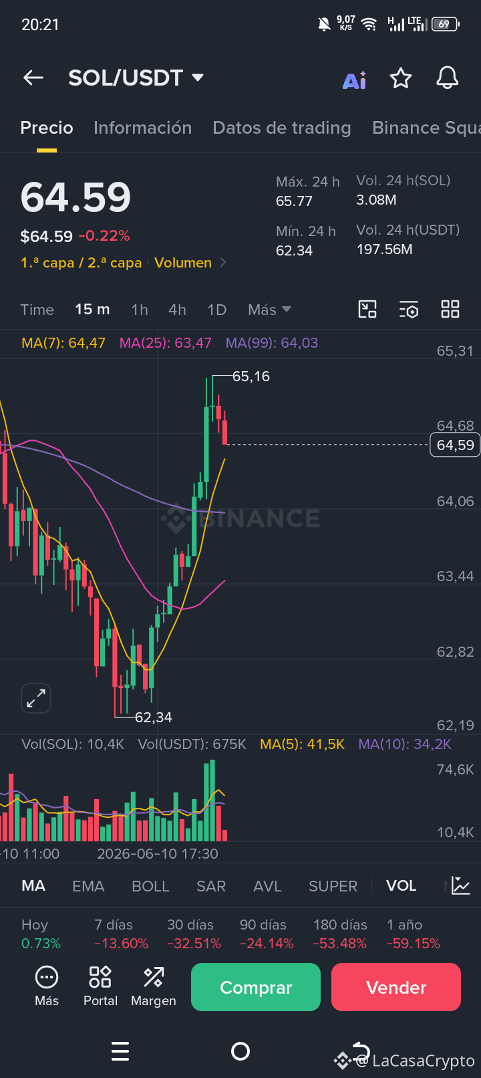The width and height of the screenshot is (481, 1078).
Task: Switch to the Precio tab
Action: click(47, 128)
